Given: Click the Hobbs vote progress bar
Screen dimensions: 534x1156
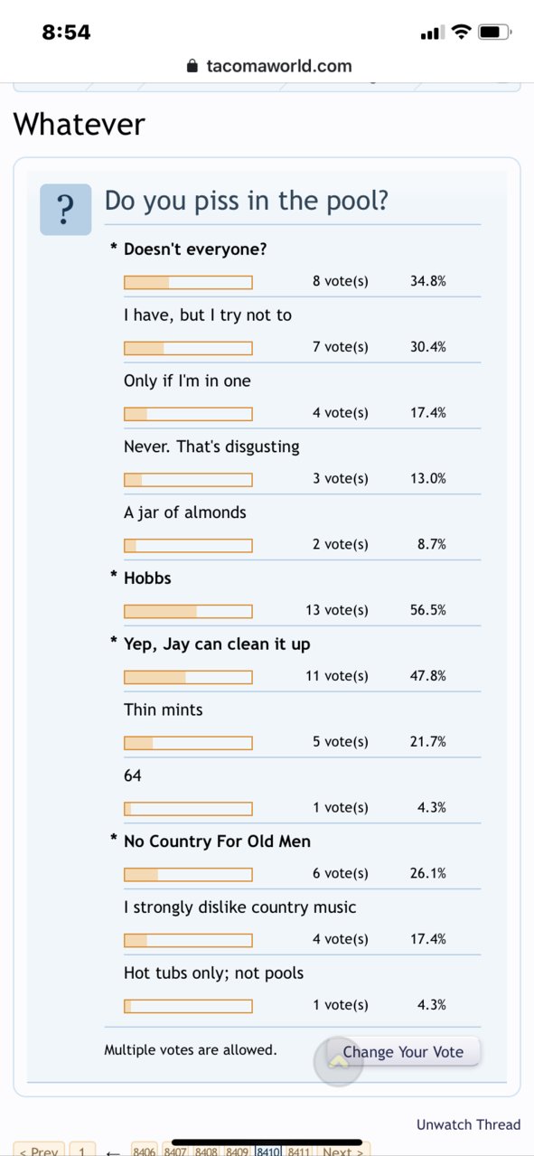Looking at the screenshot, I should click(x=188, y=611).
